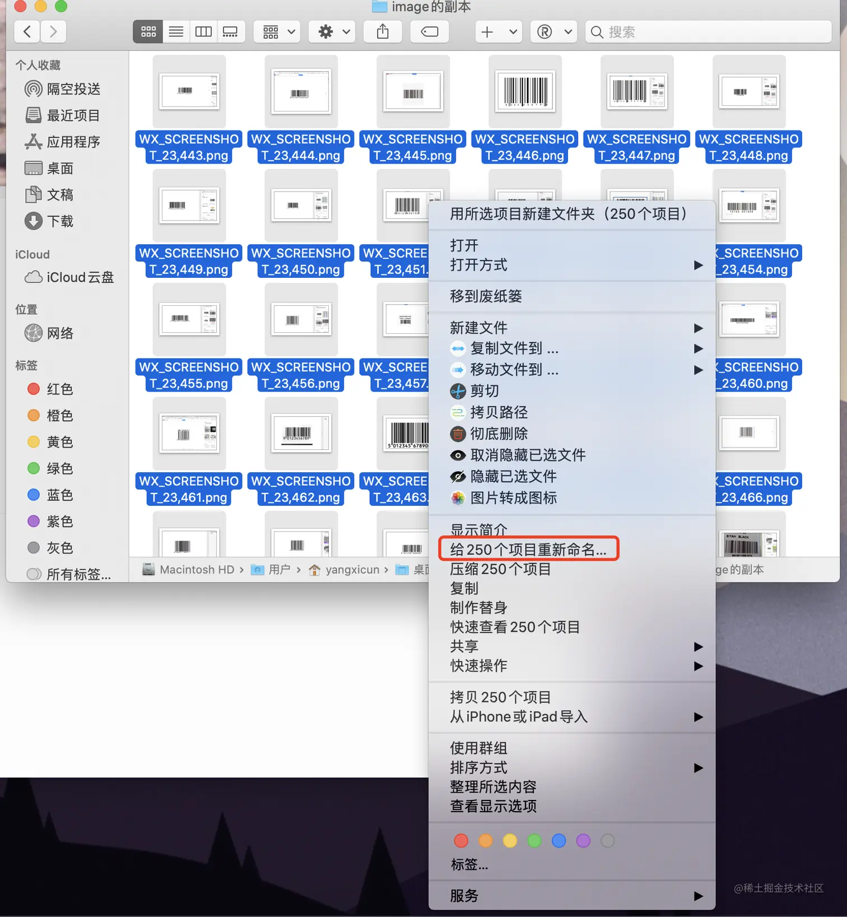Click yangxicun in path bar
This screenshot has width=847, height=917.
coord(344,570)
